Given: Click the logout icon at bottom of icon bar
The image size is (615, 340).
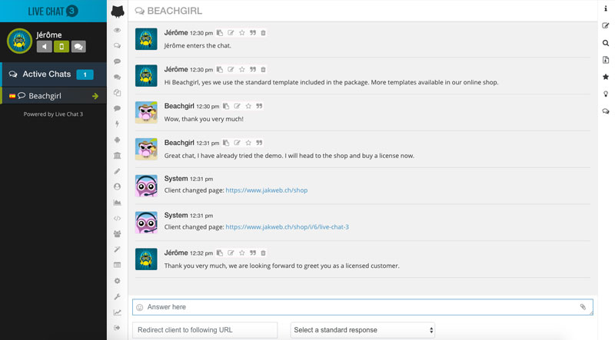Looking at the screenshot, I should [x=118, y=328].
